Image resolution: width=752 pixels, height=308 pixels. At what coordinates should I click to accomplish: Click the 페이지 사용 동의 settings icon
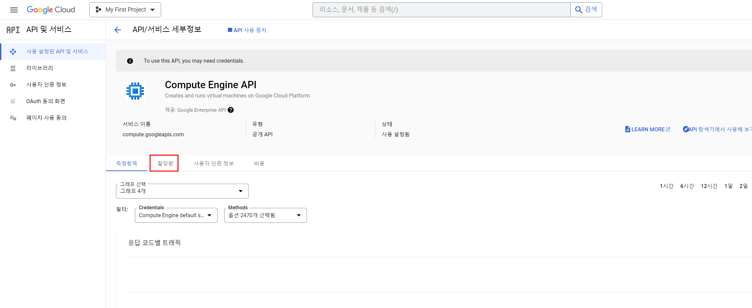[x=13, y=118]
